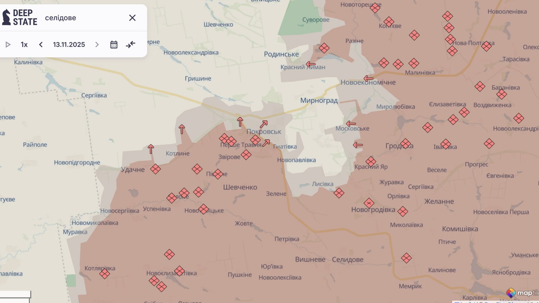Click the unit marker near Котлярівка
The width and height of the screenshot is (539, 303).
[105, 274]
